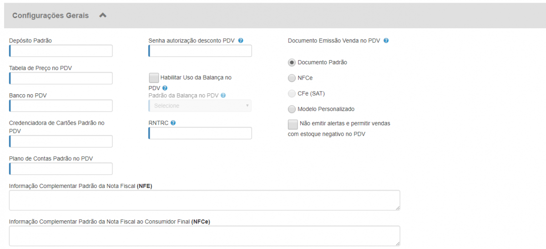Select NFCe radio option

pos(292,78)
